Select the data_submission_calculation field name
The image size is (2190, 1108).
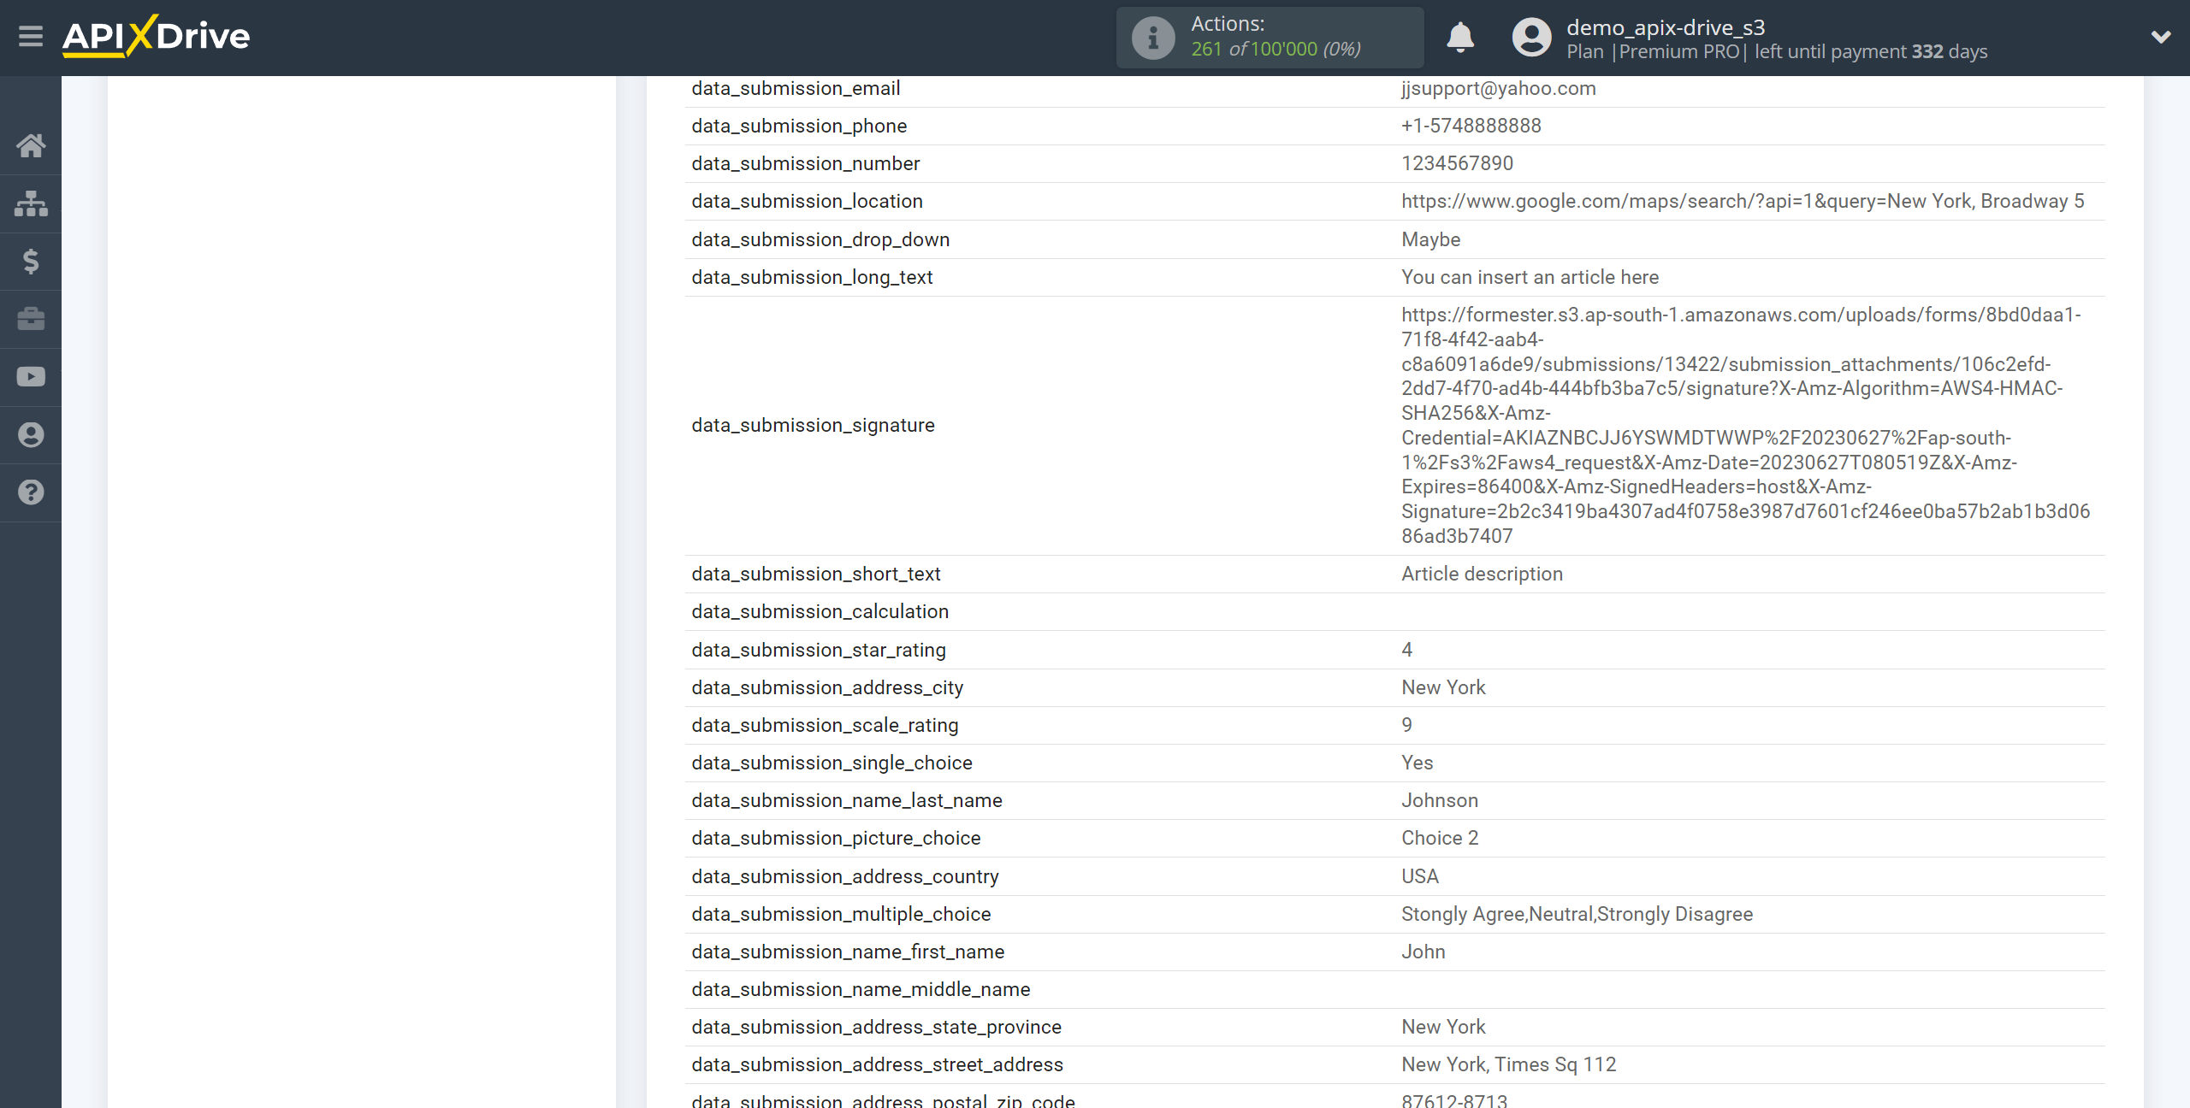click(820, 611)
